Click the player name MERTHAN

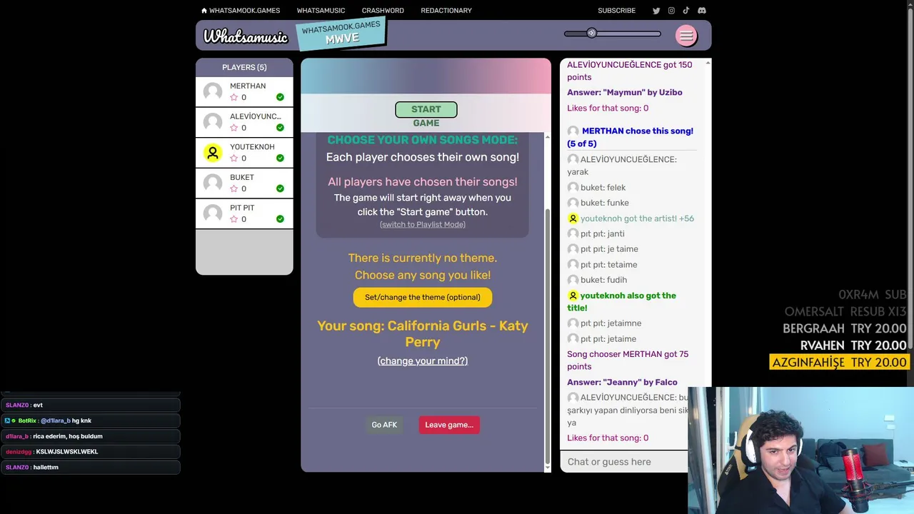[x=248, y=86]
